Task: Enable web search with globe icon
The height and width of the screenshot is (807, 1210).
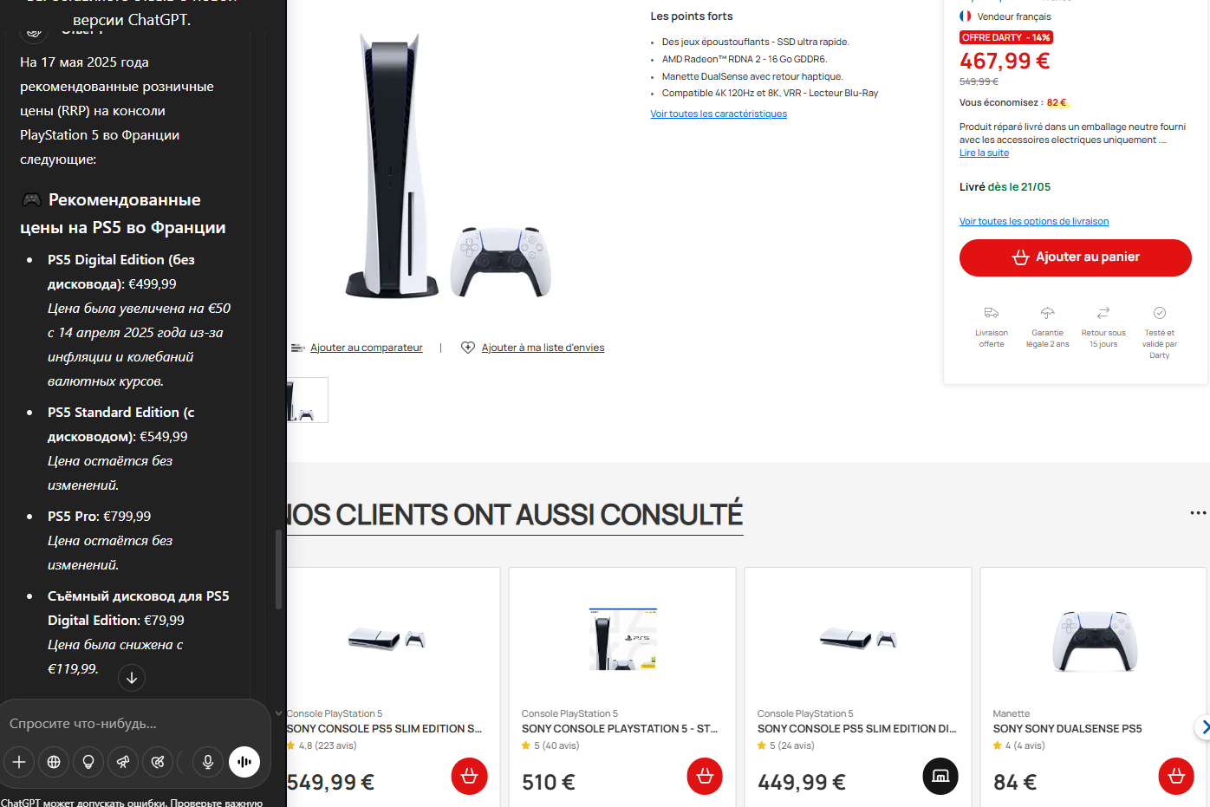Action: pos(54,762)
